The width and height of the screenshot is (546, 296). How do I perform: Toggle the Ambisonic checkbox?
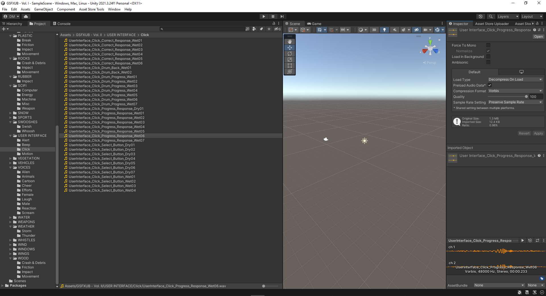[488, 62]
